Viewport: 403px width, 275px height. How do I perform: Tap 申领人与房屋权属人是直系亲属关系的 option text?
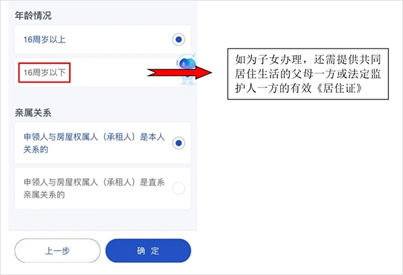point(94,188)
